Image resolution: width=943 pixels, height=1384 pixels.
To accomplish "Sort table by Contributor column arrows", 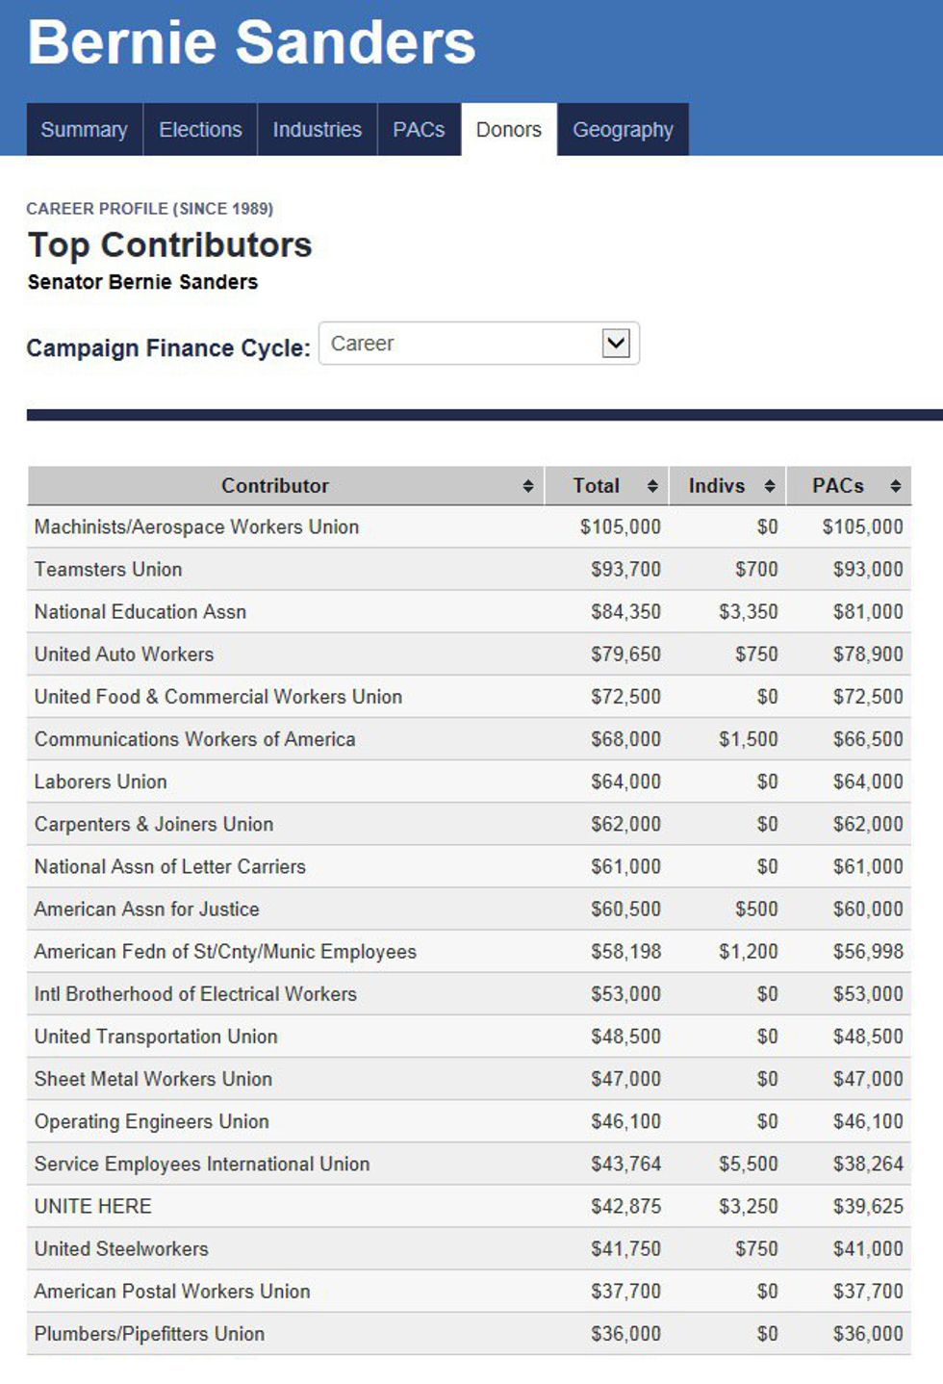I will [x=527, y=486].
